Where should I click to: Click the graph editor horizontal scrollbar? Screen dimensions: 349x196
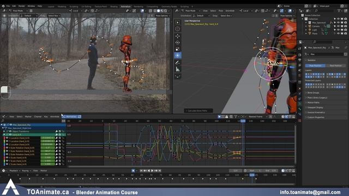180,166
